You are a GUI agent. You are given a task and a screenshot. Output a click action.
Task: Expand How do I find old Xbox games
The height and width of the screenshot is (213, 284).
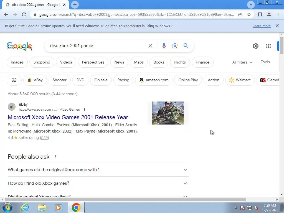click(x=98, y=183)
